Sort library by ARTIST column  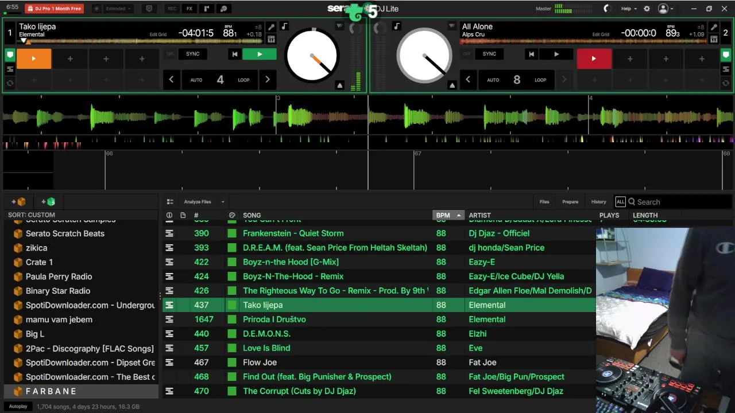point(479,215)
